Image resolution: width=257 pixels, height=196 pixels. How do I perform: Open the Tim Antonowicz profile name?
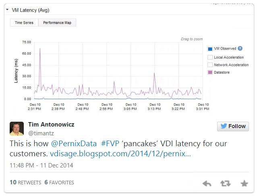(51, 125)
